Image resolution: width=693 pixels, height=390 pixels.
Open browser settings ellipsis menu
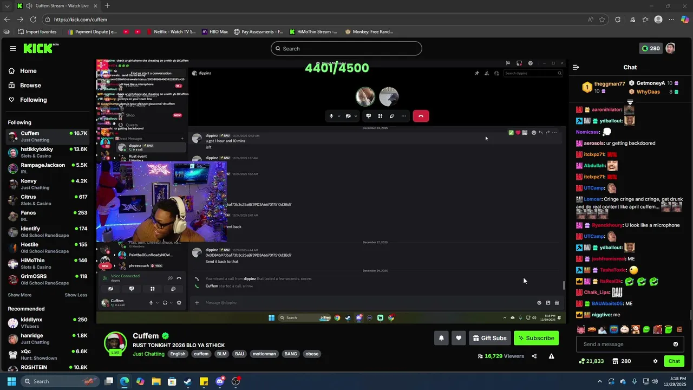(x=671, y=19)
